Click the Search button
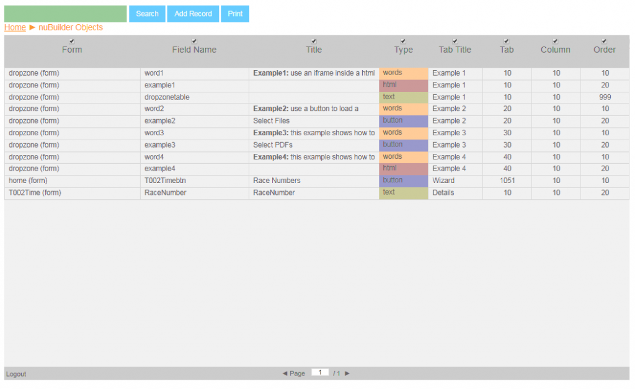Viewport: 635px width, 389px height. point(147,14)
